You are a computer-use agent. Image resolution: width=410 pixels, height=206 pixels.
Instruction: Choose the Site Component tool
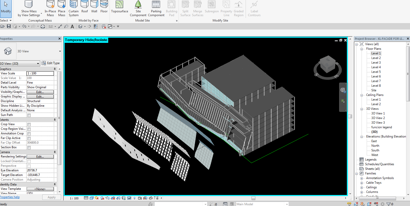[x=138, y=8]
